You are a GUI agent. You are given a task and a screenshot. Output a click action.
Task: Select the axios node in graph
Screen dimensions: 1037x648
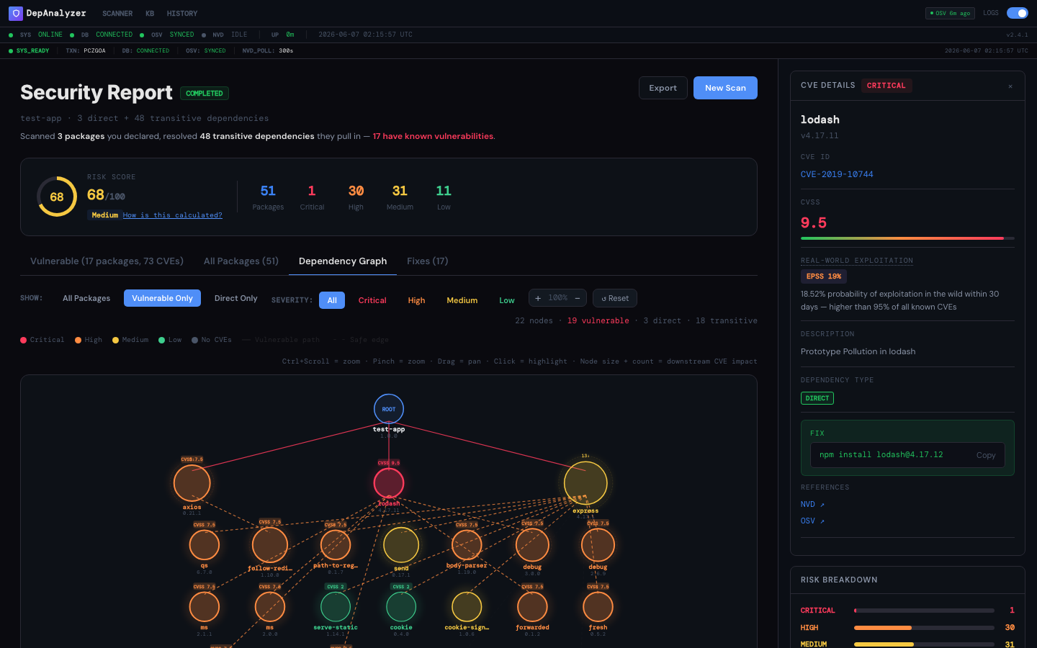(192, 483)
